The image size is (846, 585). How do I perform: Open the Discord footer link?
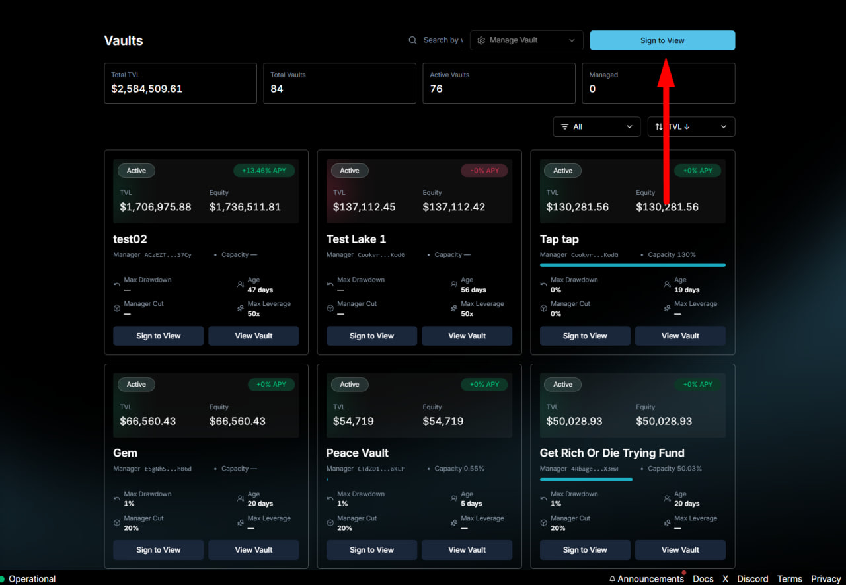753,579
